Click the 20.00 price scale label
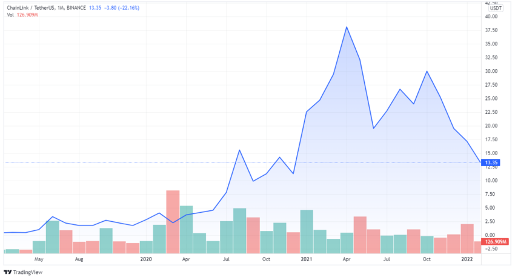Image resolution: width=515 pixels, height=277 pixels. [491, 126]
